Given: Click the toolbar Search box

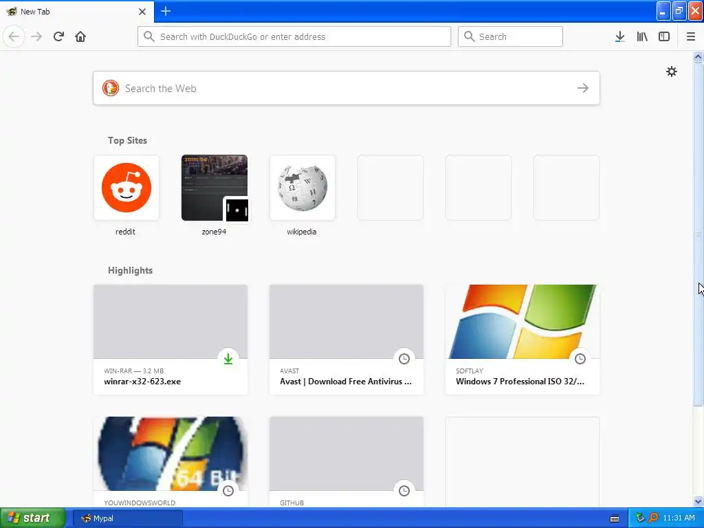Looking at the screenshot, I should 510,36.
